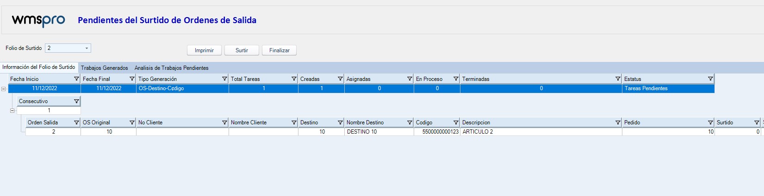764x196 pixels.
Task: Open filter for Tipo Generación column
Action: (224, 79)
